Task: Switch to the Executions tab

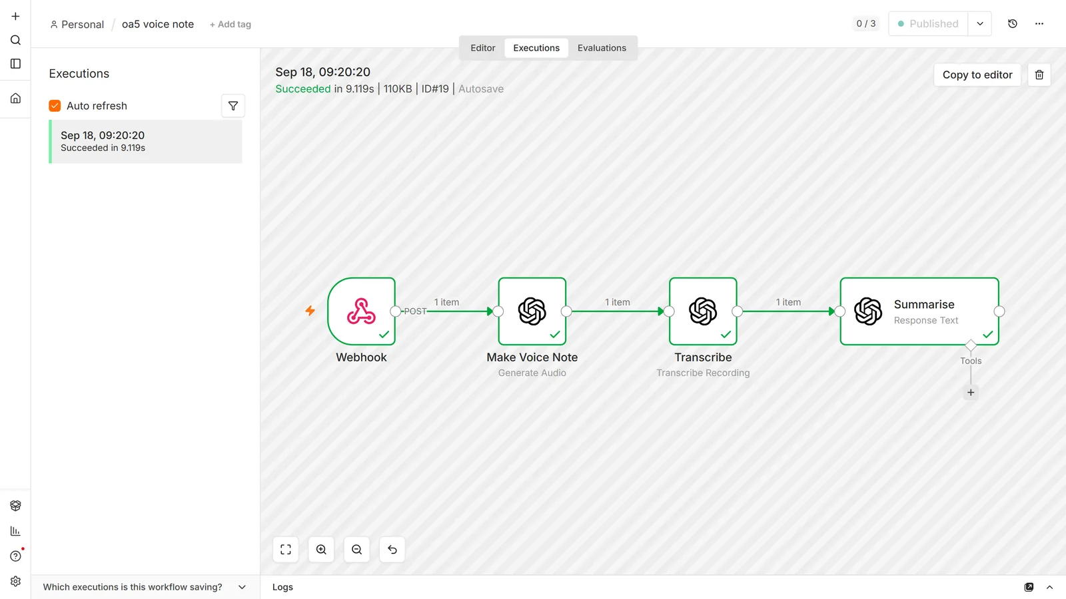Action: tap(536, 48)
